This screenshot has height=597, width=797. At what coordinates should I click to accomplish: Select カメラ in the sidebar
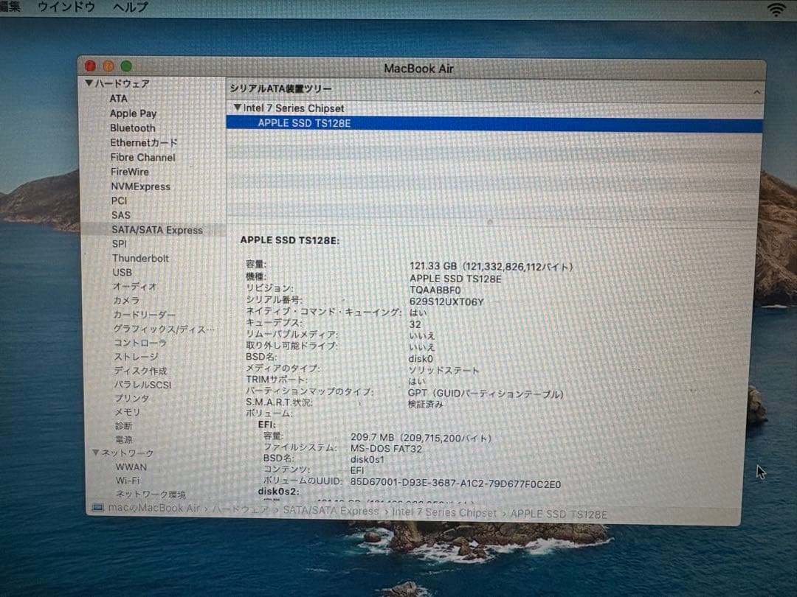[x=126, y=301]
